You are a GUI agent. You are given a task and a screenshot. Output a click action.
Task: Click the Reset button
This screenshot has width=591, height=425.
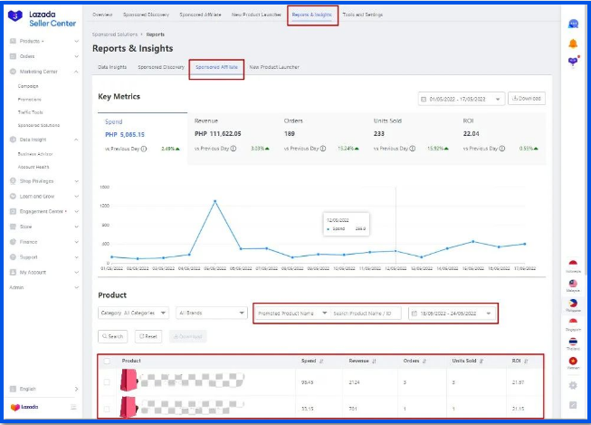click(148, 336)
